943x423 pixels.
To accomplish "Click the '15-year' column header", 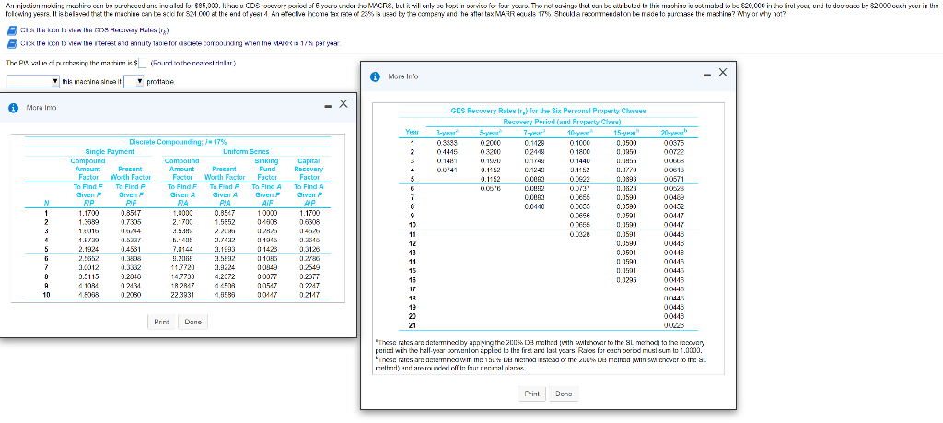I will click(625, 133).
